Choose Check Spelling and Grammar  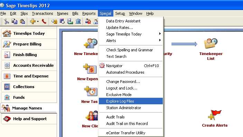tap(131, 50)
